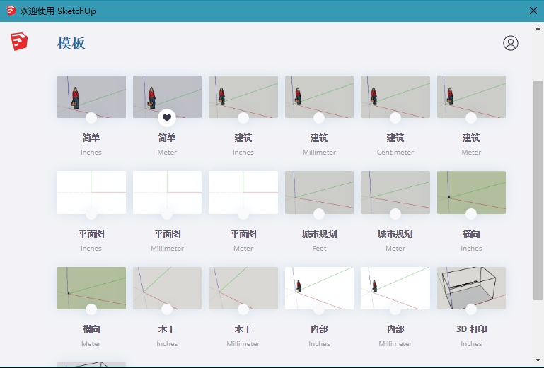Toggle favorite circle on 建筑 Millimeter template
The width and height of the screenshot is (544, 368).
tap(319, 118)
